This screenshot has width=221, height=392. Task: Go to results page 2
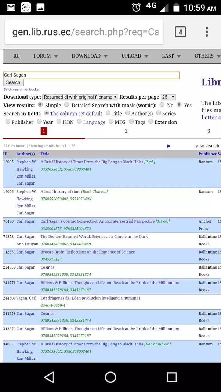(x=126, y=131)
